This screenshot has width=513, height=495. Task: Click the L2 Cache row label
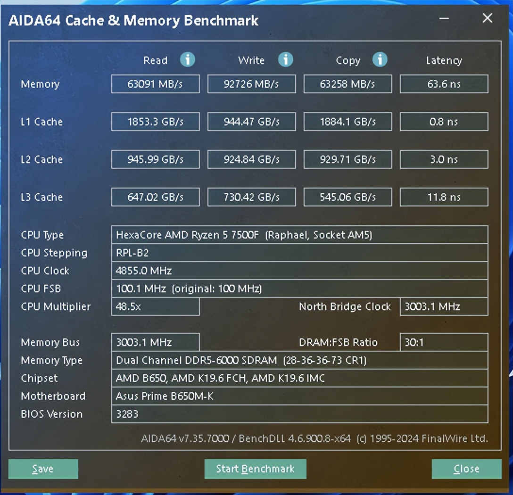(x=42, y=159)
